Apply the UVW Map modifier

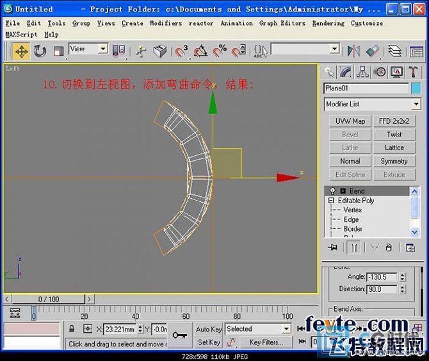350,121
